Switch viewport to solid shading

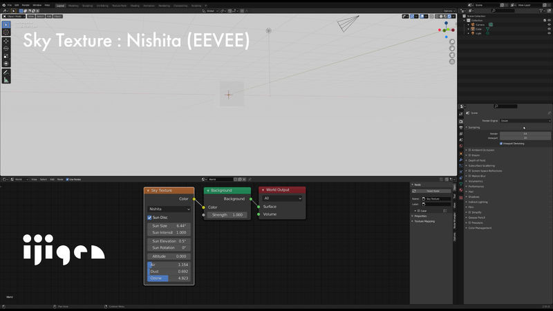pyautogui.click(x=441, y=16)
